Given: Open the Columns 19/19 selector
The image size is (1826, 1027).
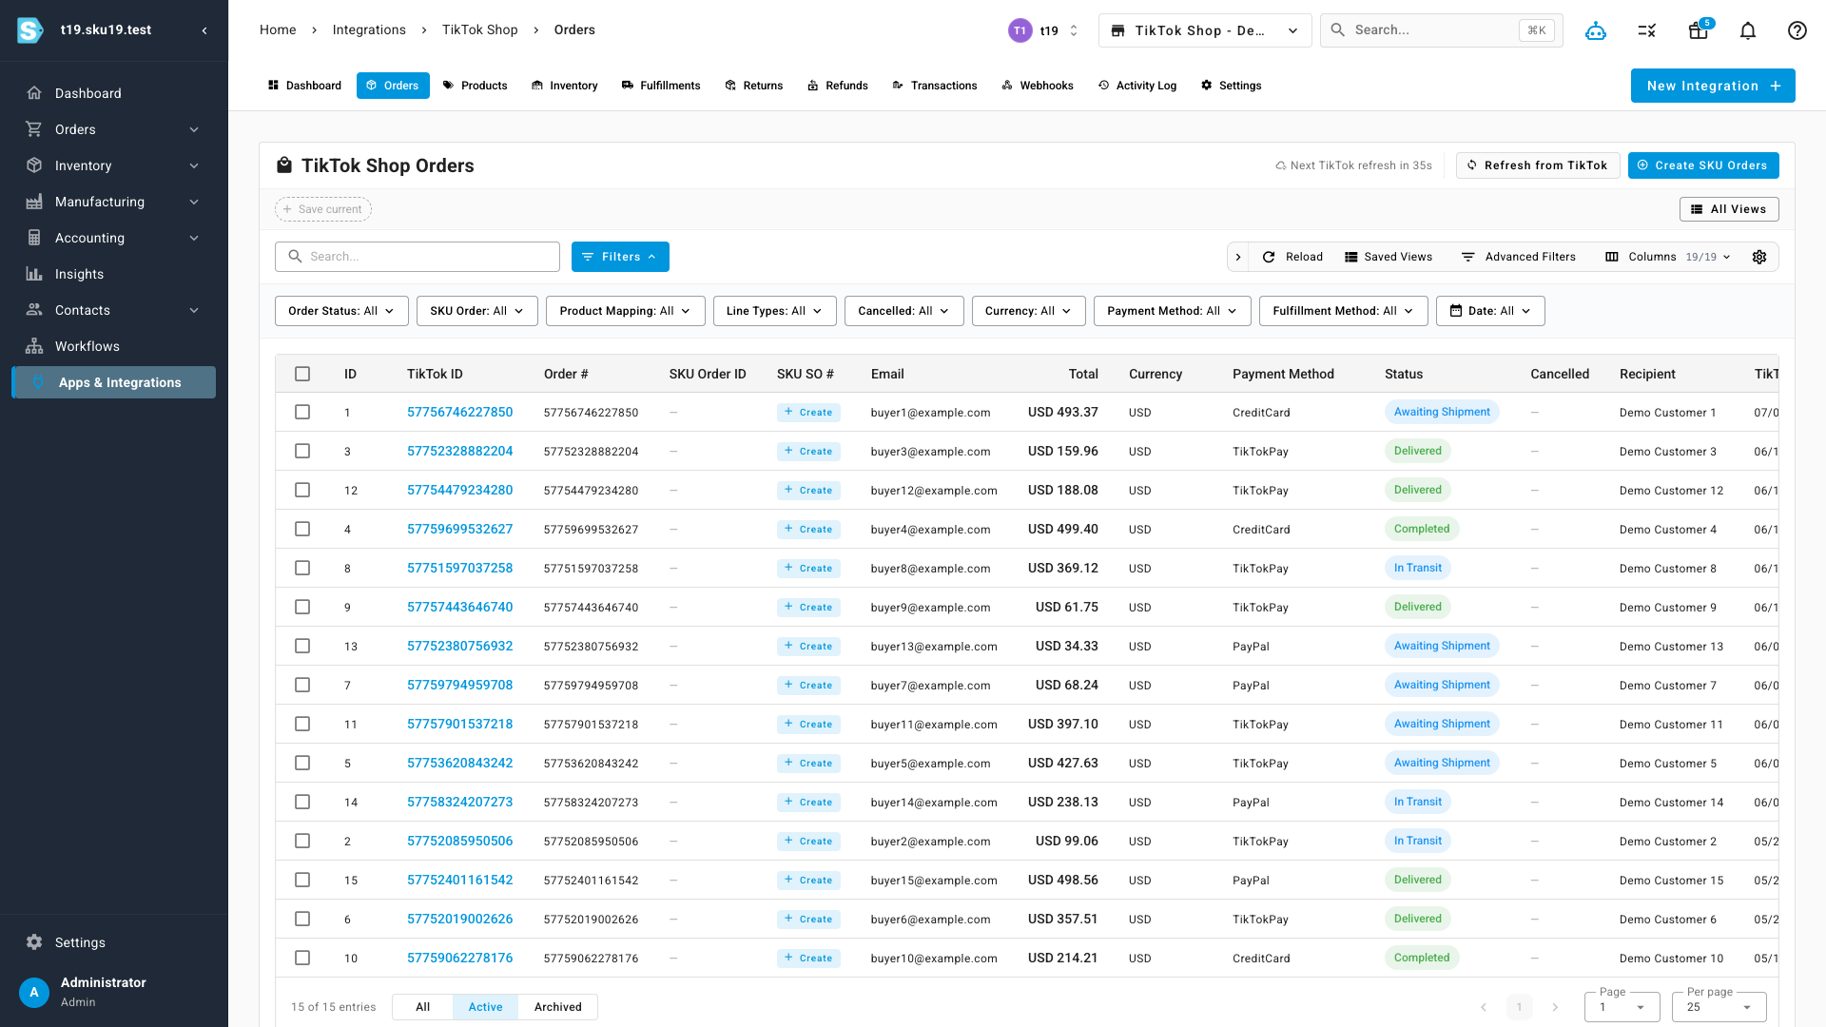Looking at the screenshot, I should tap(1668, 257).
